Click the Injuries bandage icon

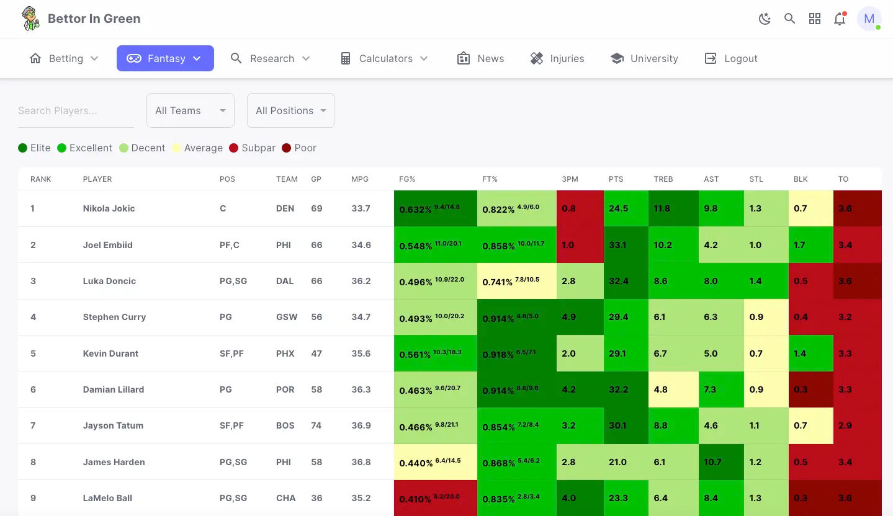(537, 58)
